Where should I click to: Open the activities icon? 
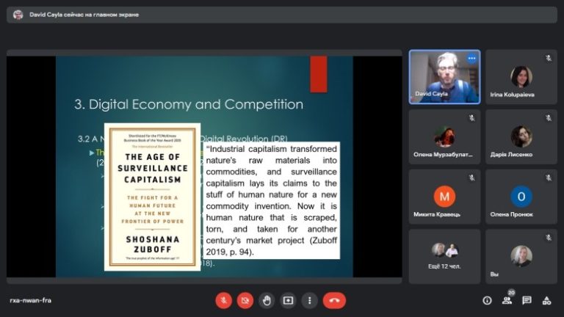pos(546,300)
